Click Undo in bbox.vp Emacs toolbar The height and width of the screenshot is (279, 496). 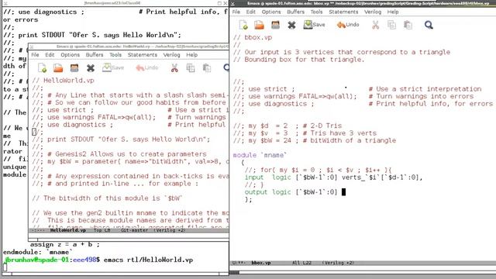coord(348,25)
